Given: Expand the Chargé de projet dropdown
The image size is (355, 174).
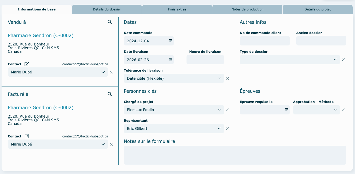Looking at the screenshot, I should click(x=219, y=110).
